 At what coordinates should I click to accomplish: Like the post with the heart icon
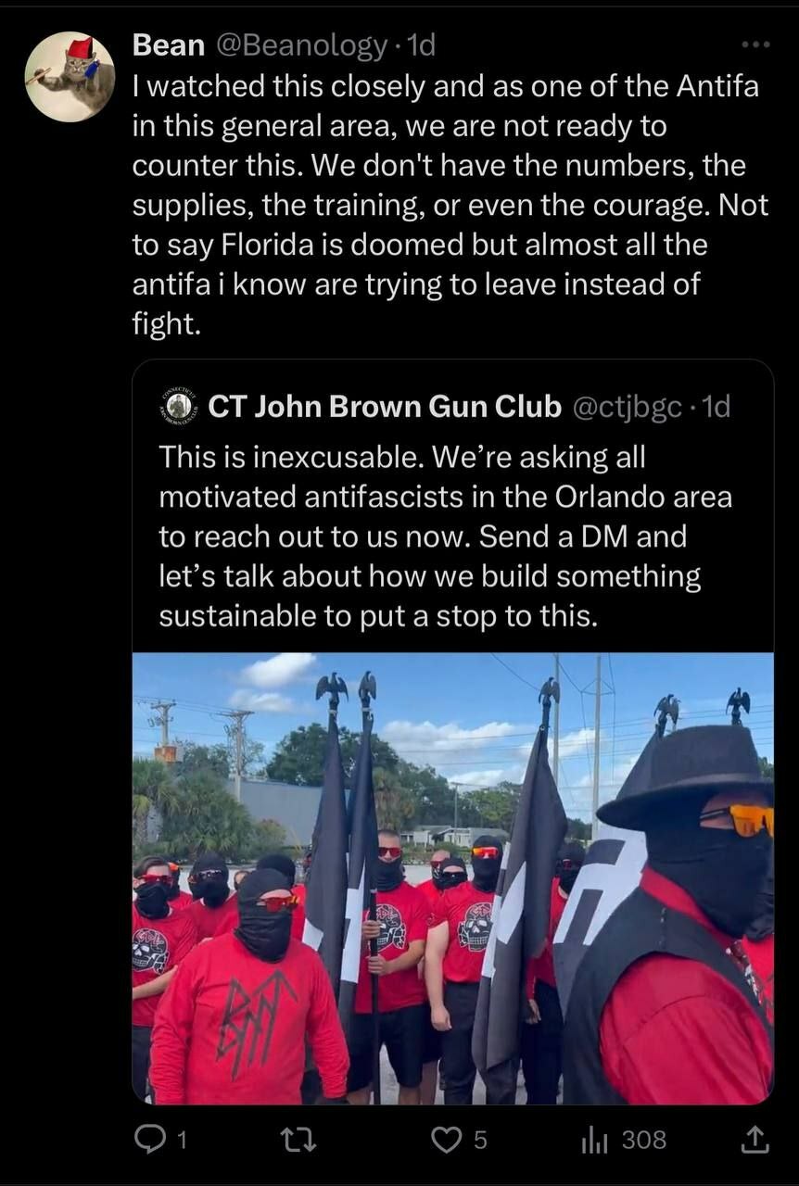point(446,1141)
